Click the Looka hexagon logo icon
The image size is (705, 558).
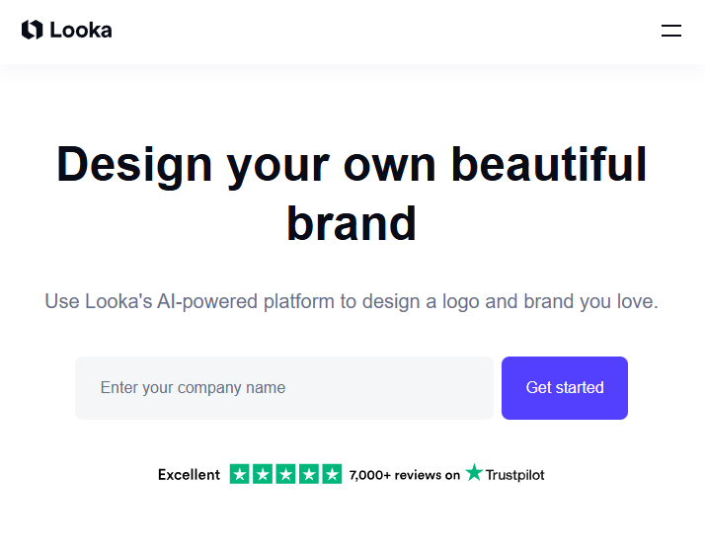pos(32,31)
